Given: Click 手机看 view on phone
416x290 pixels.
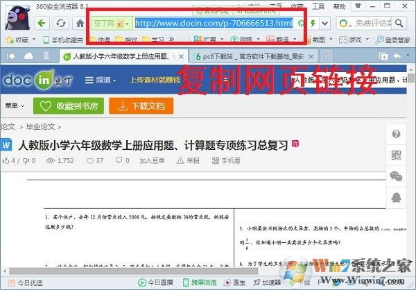Looking at the screenshot, I should pos(226,161).
